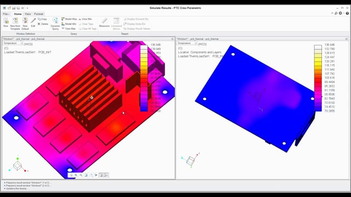Click the zoom-out magnifier in floating toolbar

tap(81, 175)
